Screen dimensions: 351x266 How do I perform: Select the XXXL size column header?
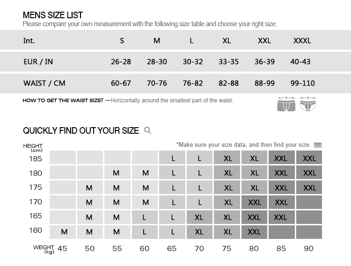[302, 41]
